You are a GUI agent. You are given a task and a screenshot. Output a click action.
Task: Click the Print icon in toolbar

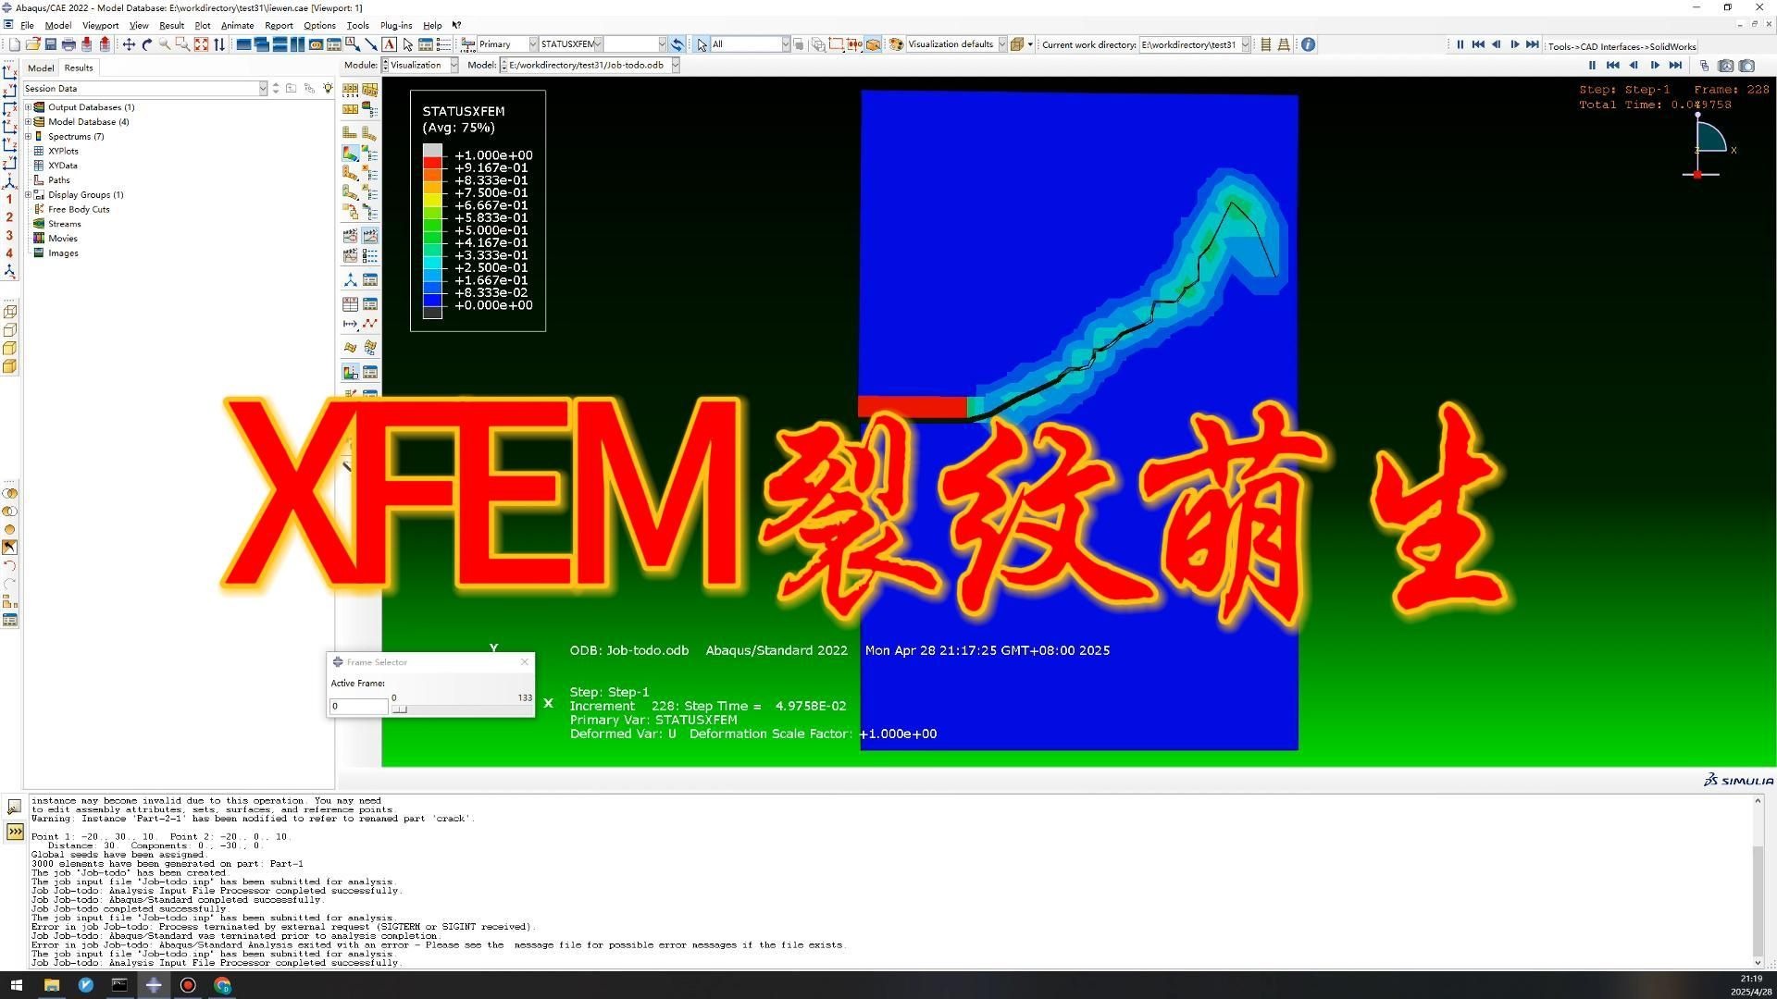tap(68, 44)
